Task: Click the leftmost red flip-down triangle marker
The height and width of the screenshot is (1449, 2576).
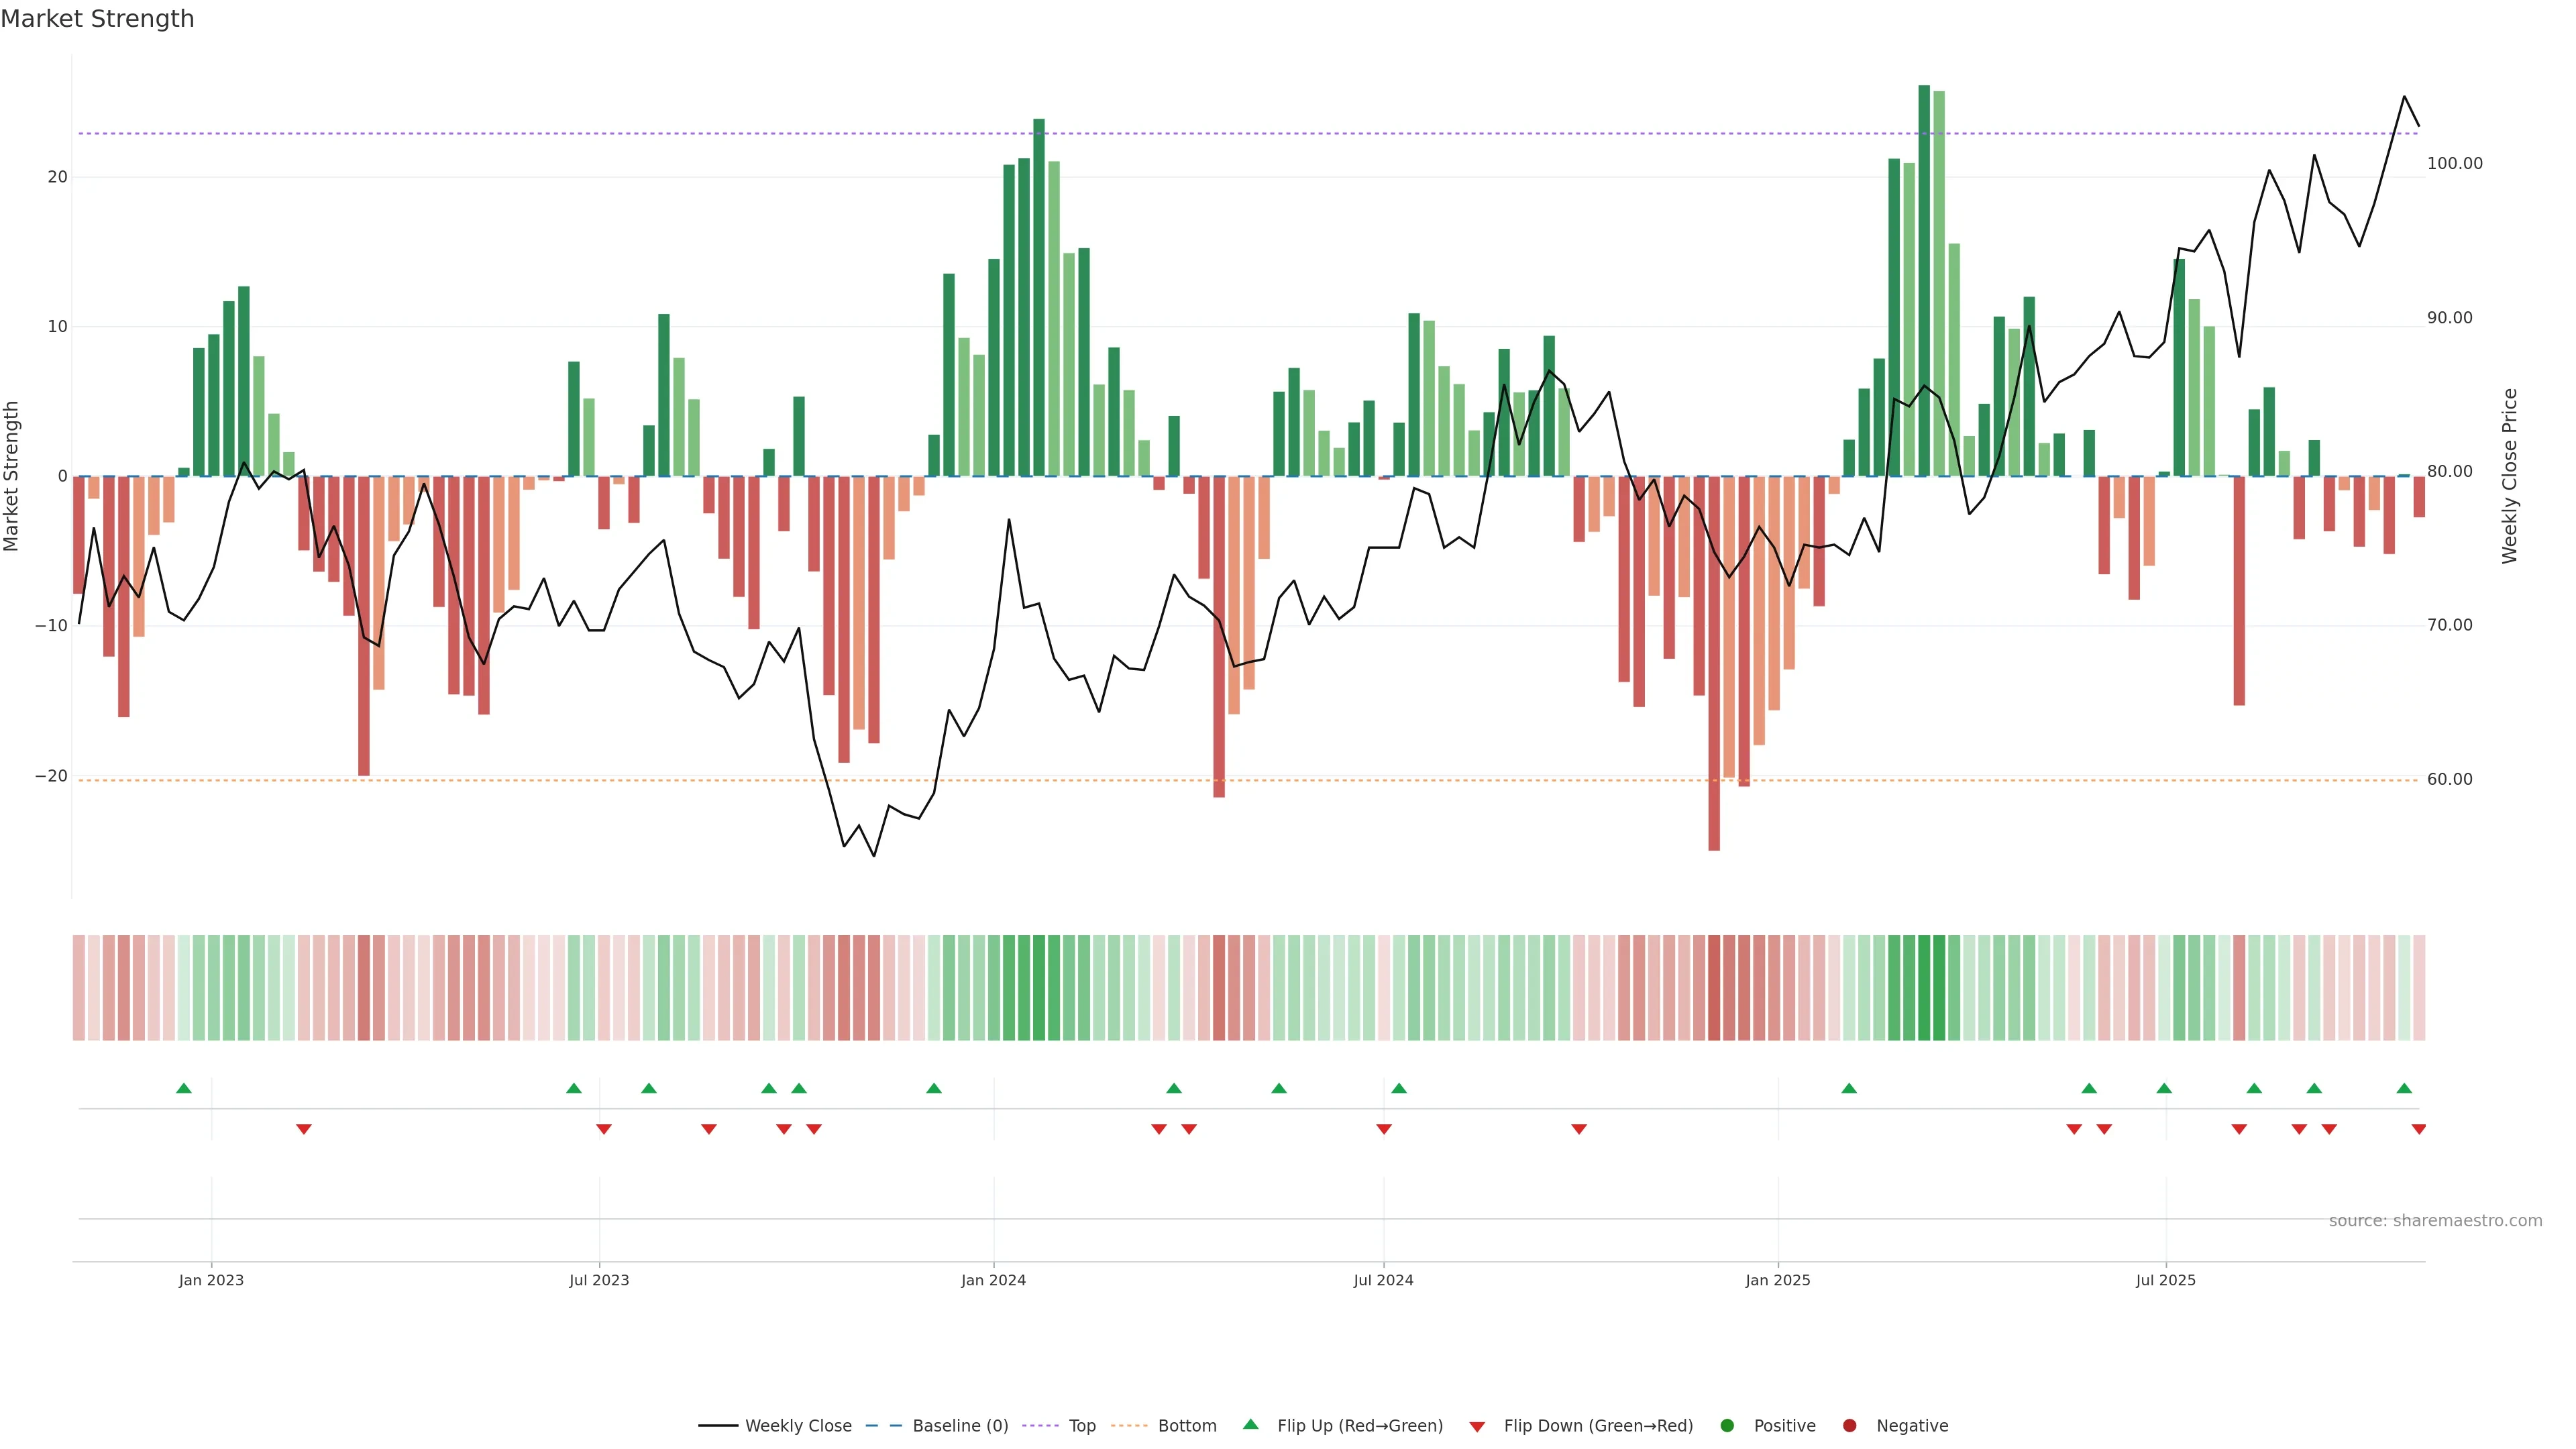Action: (x=304, y=1129)
